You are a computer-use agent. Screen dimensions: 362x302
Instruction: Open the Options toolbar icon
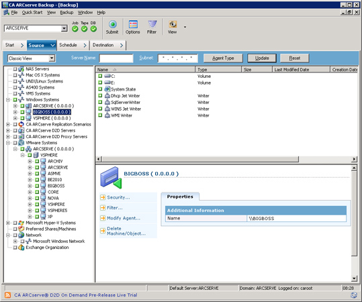(x=133, y=24)
